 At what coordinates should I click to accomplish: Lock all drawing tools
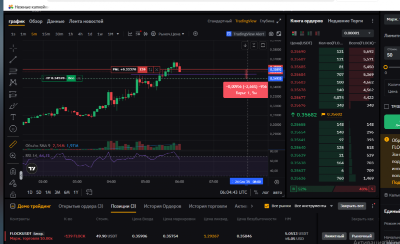[x=13, y=195]
